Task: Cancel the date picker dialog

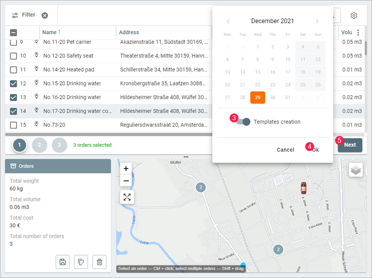Action: [x=285, y=150]
